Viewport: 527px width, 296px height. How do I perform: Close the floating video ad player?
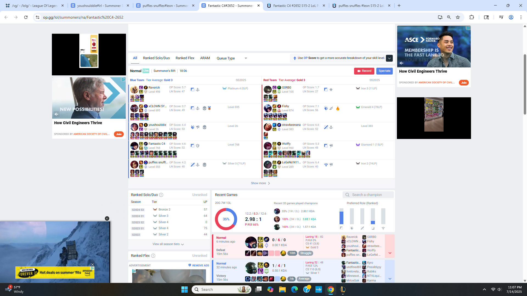pyautogui.click(x=107, y=218)
